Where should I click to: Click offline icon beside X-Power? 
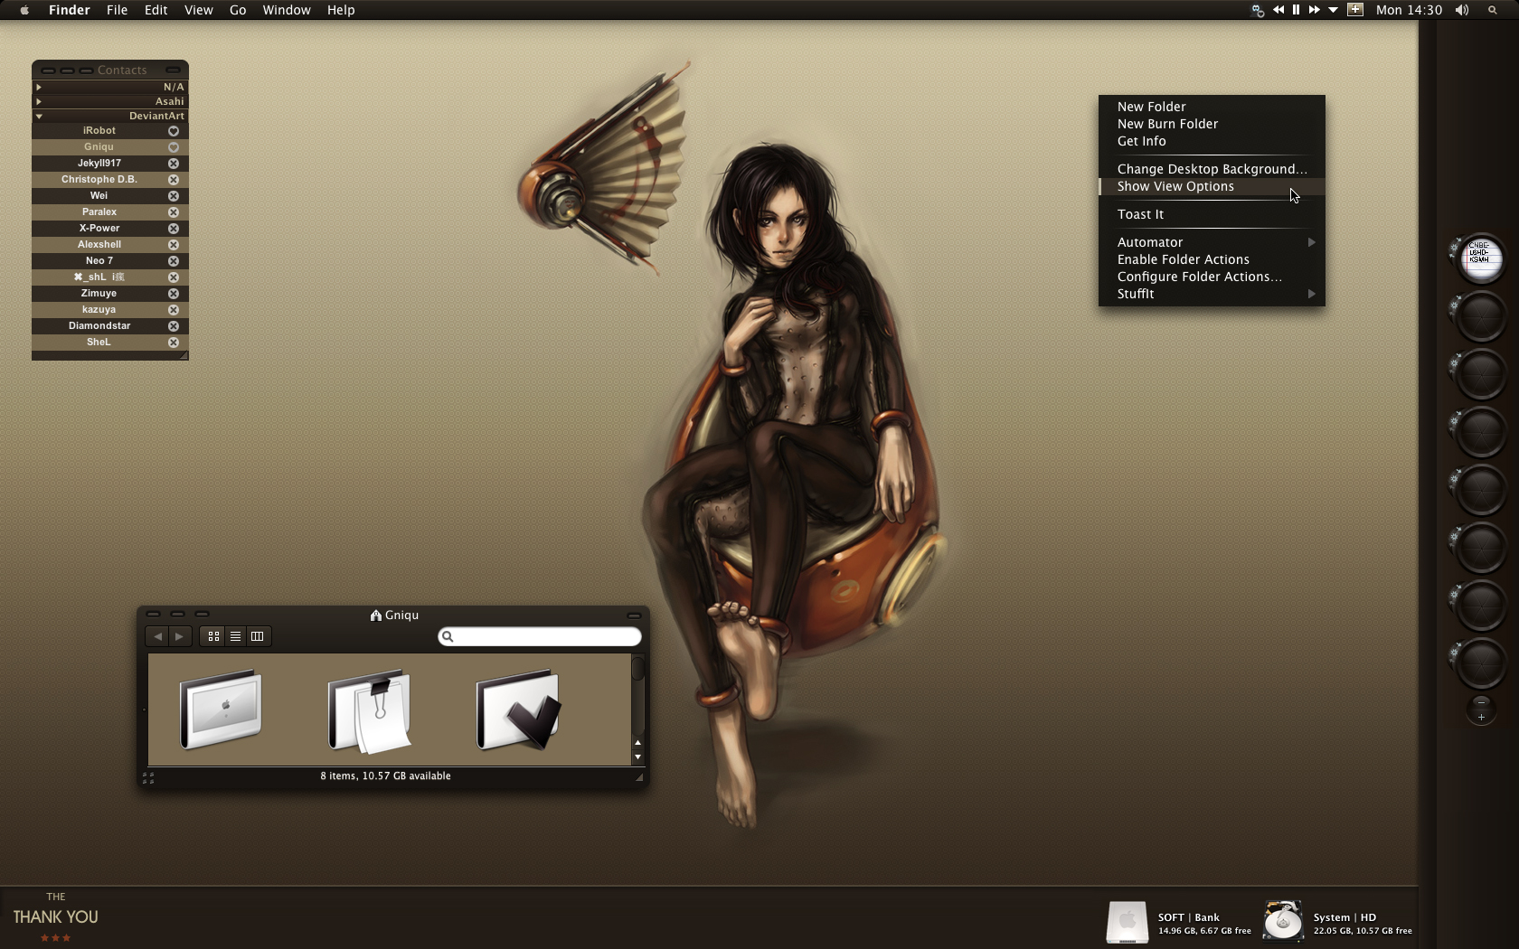click(x=174, y=229)
